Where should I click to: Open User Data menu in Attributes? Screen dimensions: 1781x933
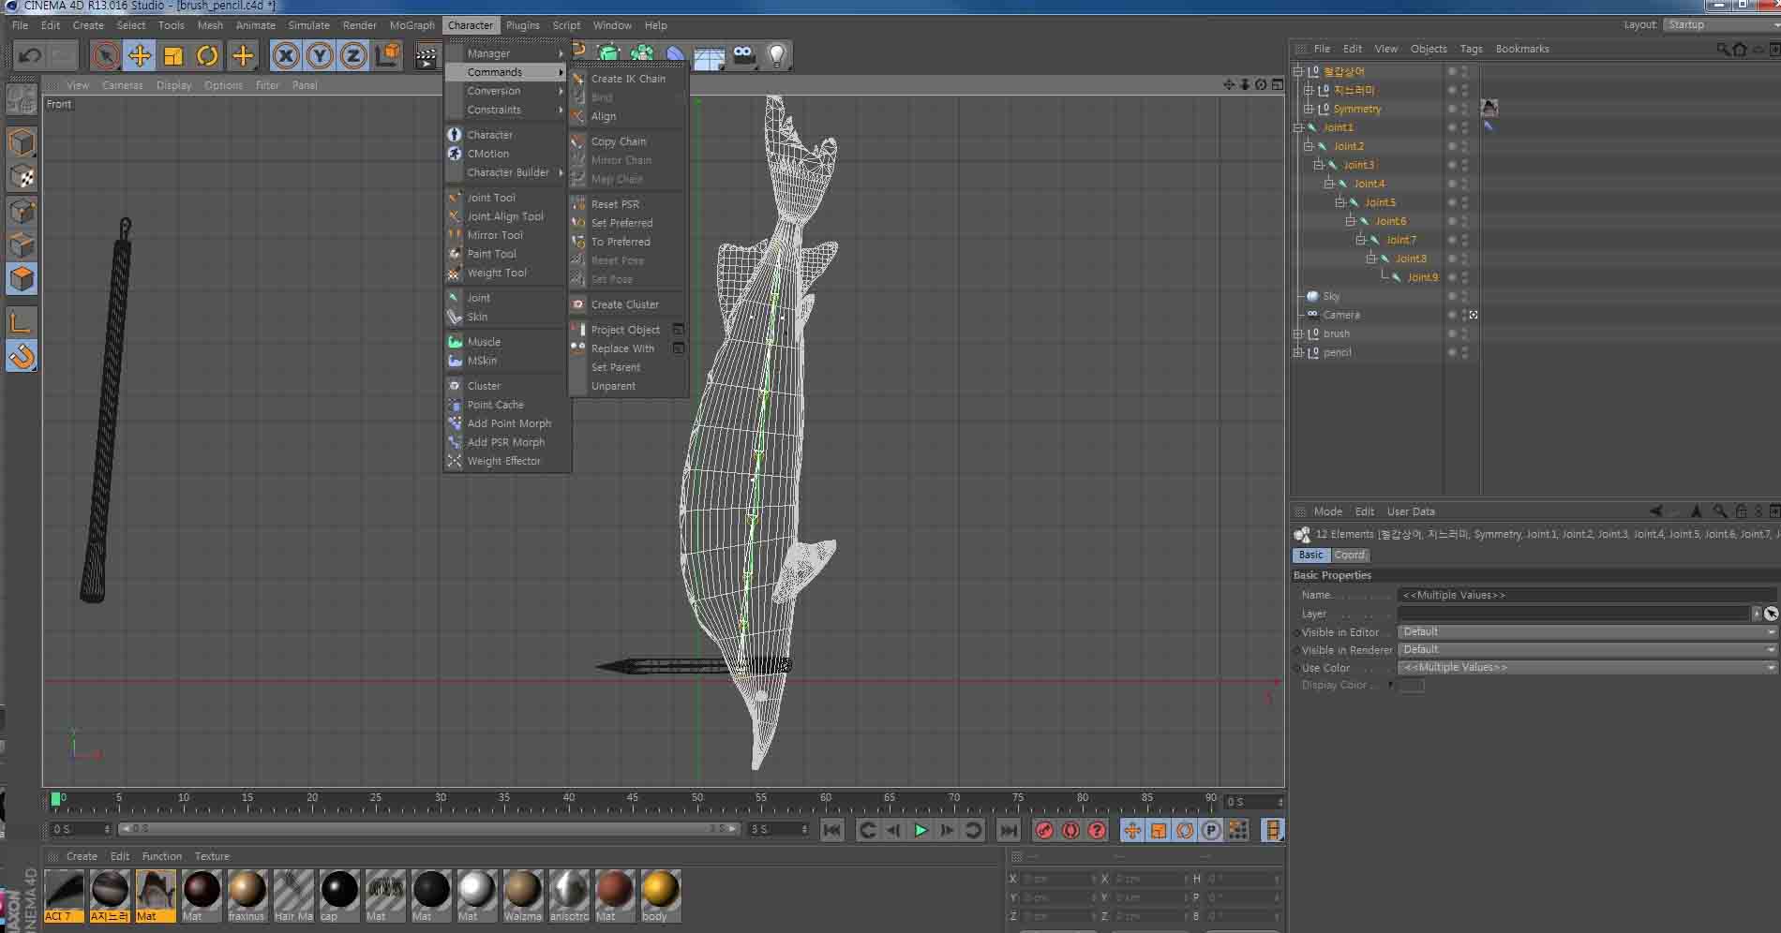(x=1411, y=511)
